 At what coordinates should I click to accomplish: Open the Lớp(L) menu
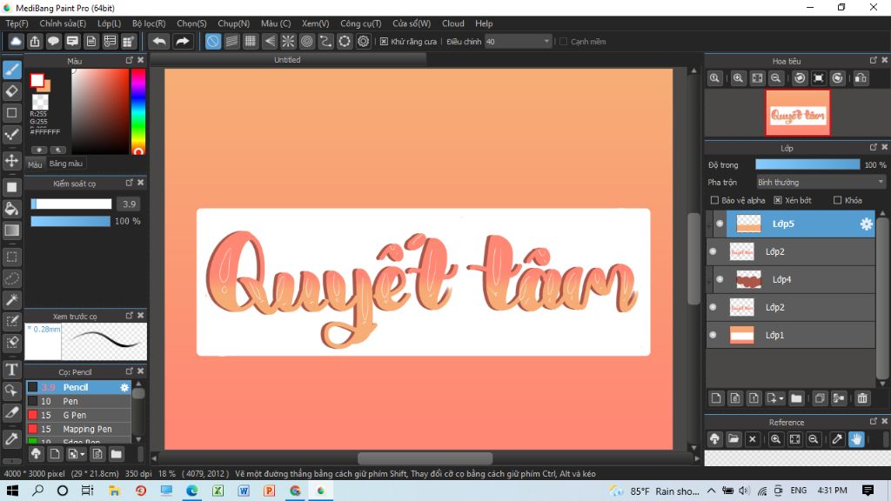click(x=109, y=23)
